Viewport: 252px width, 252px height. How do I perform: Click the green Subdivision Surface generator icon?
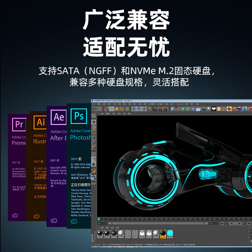click(183, 109)
